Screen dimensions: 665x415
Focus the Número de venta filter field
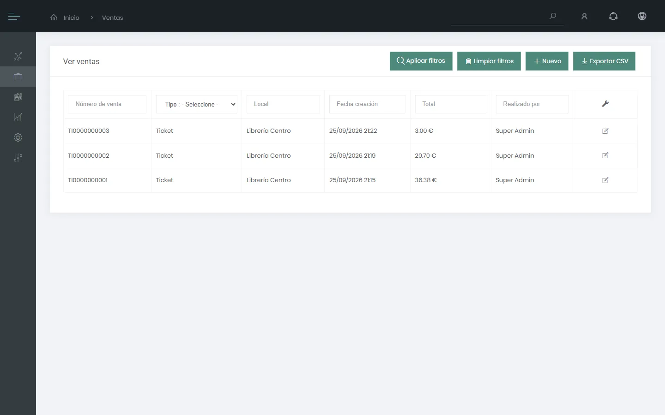click(x=107, y=104)
